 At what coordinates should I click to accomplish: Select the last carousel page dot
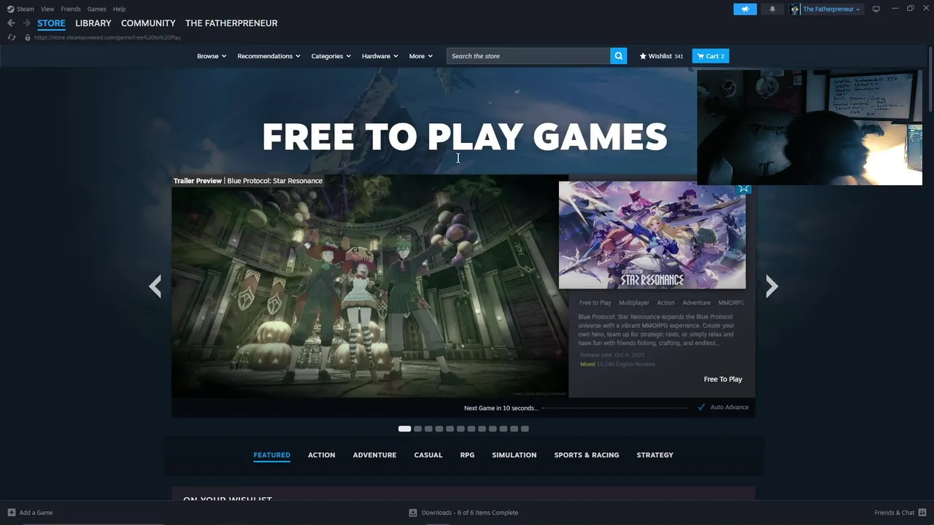(525, 429)
